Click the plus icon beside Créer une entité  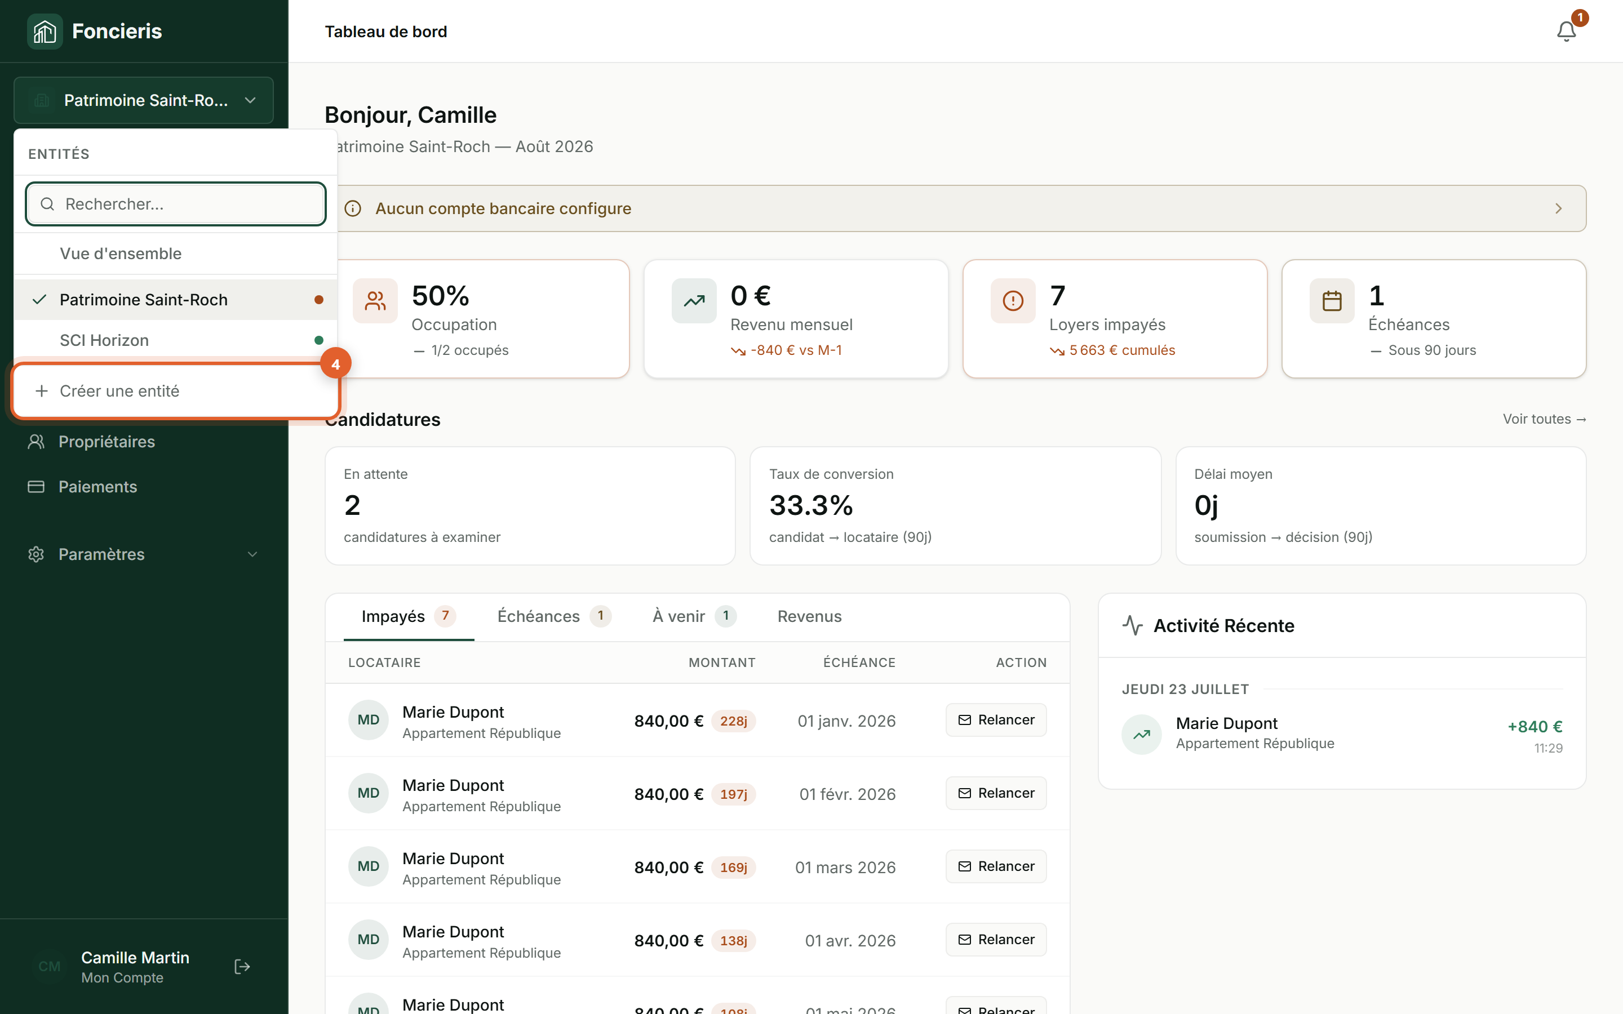point(42,390)
